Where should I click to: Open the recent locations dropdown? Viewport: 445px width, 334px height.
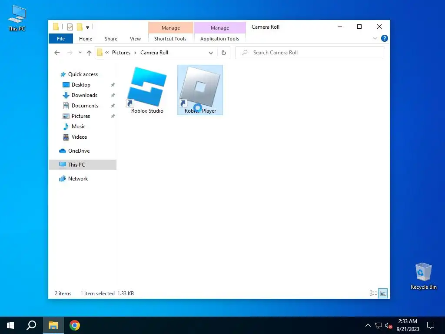[x=80, y=53]
